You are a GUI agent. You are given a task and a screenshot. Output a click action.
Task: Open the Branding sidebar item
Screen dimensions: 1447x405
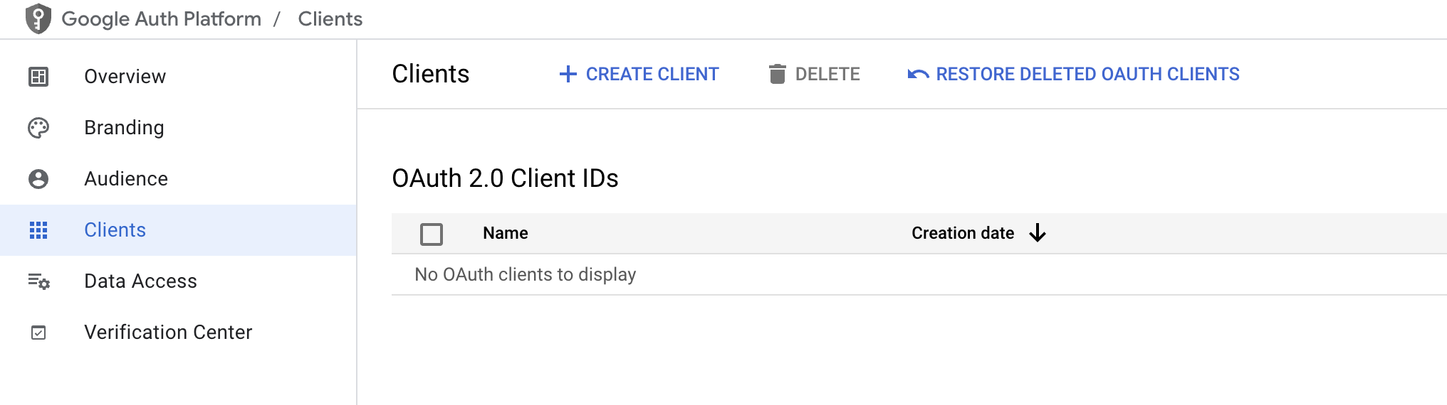124,128
